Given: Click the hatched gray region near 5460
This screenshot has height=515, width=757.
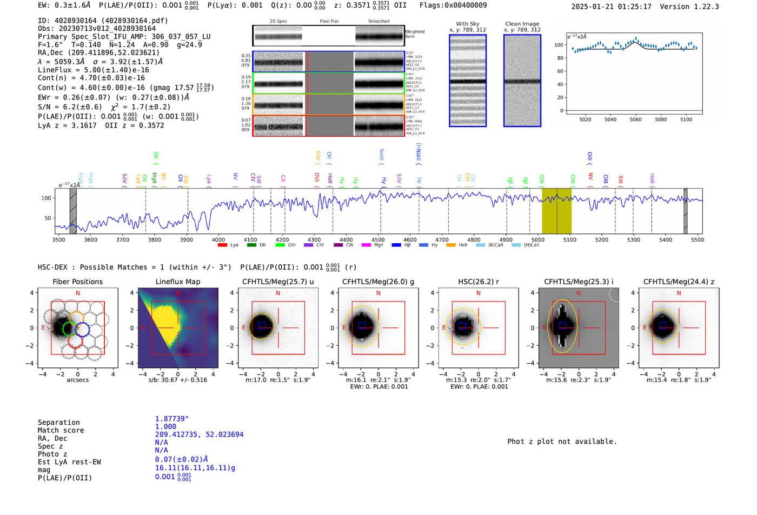Looking at the screenshot, I should tap(685, 211).
